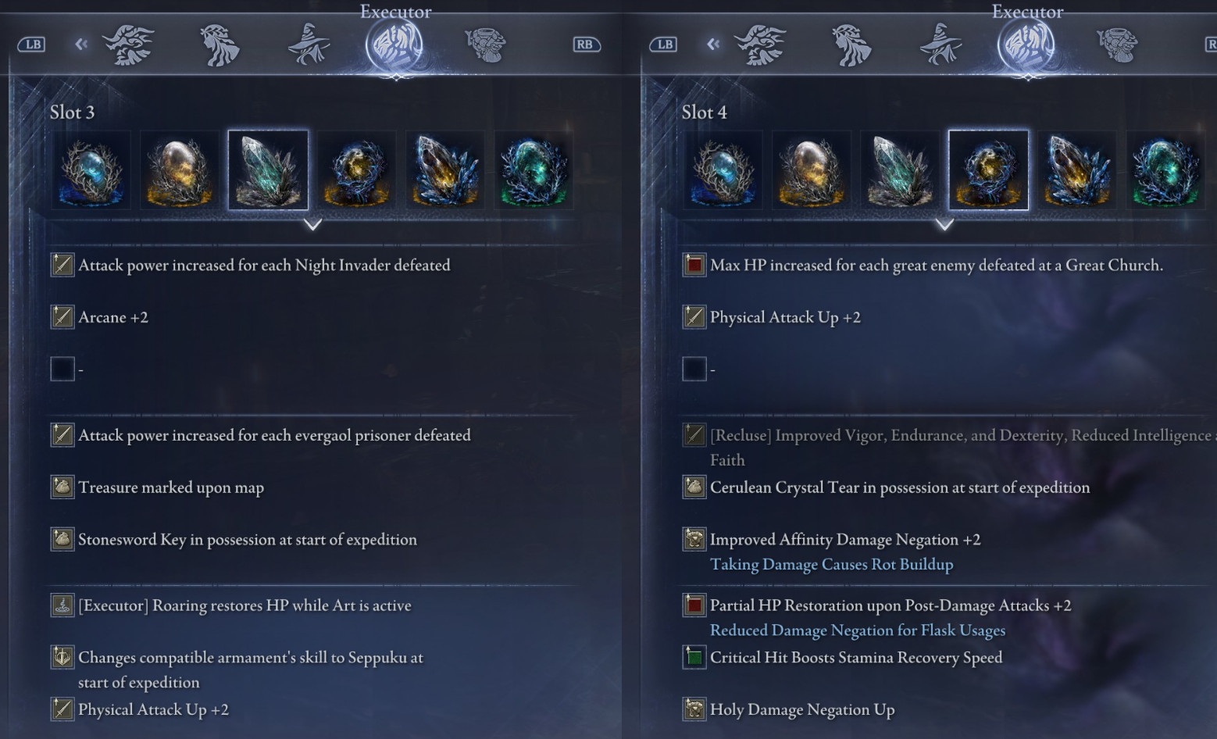Screen dimensions: 1217x739
Task: Pick the golden egg relic in Slot 3
Action: point(180,170)
